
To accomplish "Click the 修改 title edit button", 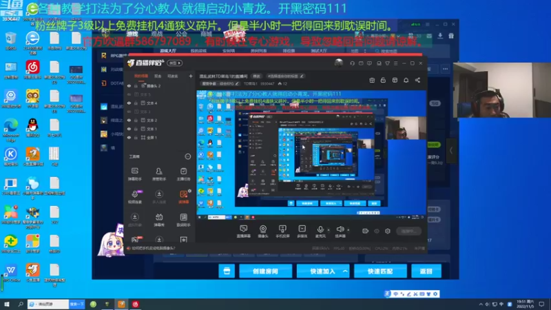I will point(256,76).
